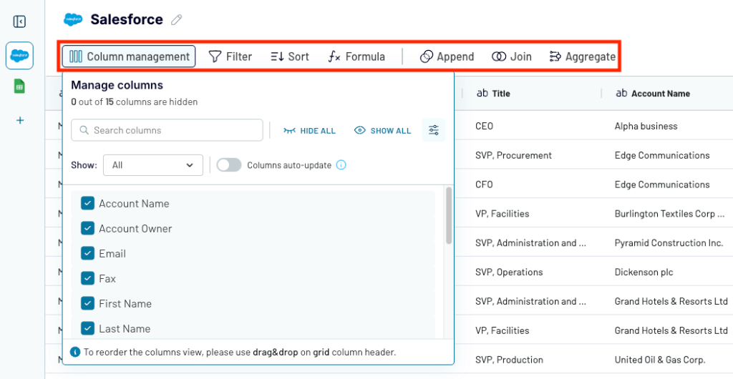The width and height of the screenshot is (733, 379).
Task: Click the United Oil & Gas Corp. cell
Action: click(660, 360)
